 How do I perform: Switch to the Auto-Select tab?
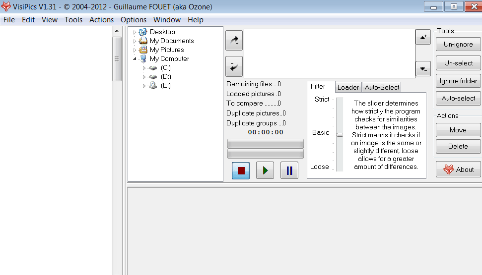tap(382, 88)
